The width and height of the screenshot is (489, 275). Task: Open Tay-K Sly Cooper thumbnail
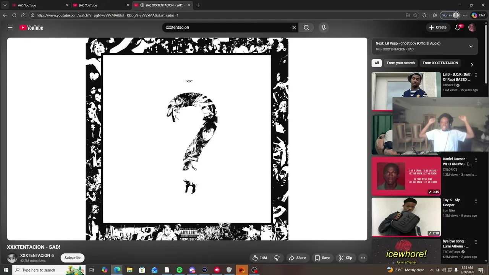[406, 217]
